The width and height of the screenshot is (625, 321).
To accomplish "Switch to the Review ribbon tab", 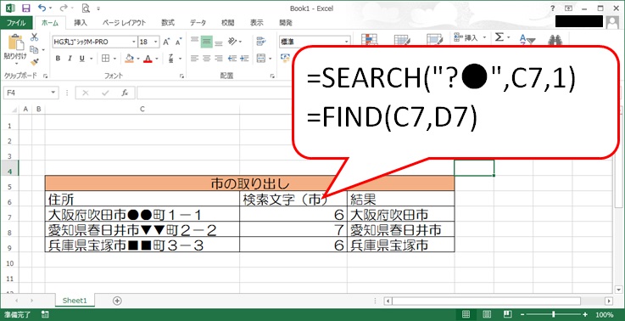I will tap(227, 23).
